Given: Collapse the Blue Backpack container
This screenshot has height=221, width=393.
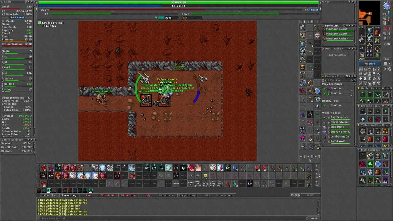Looking at the screenshot, I should pyautogui.click(x=388, y=150).
